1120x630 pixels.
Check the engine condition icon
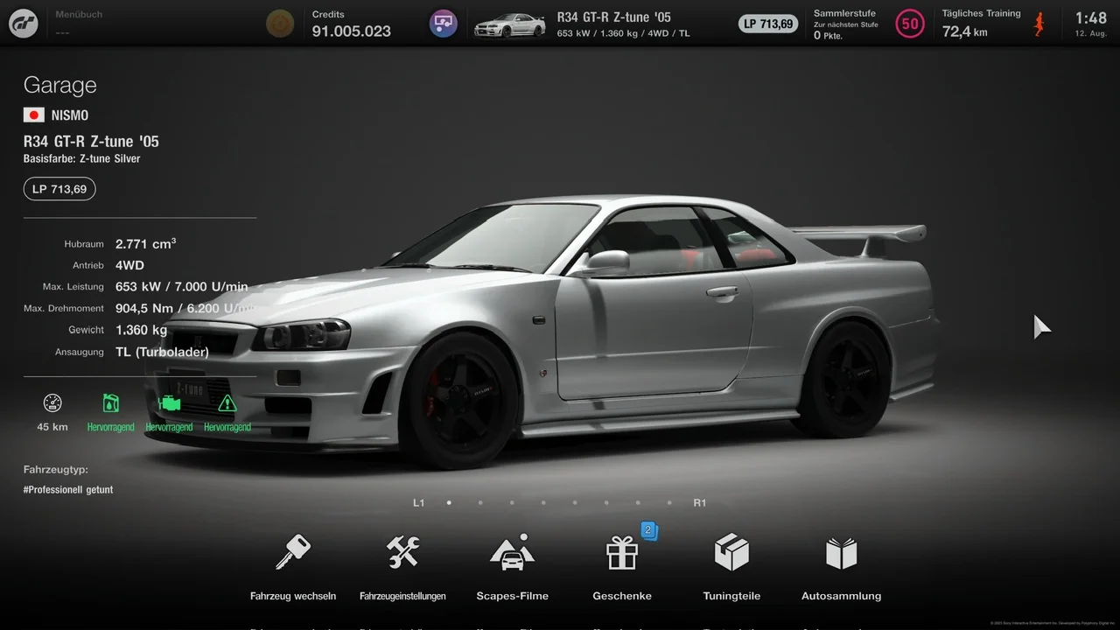pyautogui.click(x=169, y=403)
